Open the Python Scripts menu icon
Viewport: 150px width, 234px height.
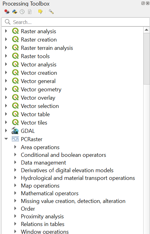15,12
